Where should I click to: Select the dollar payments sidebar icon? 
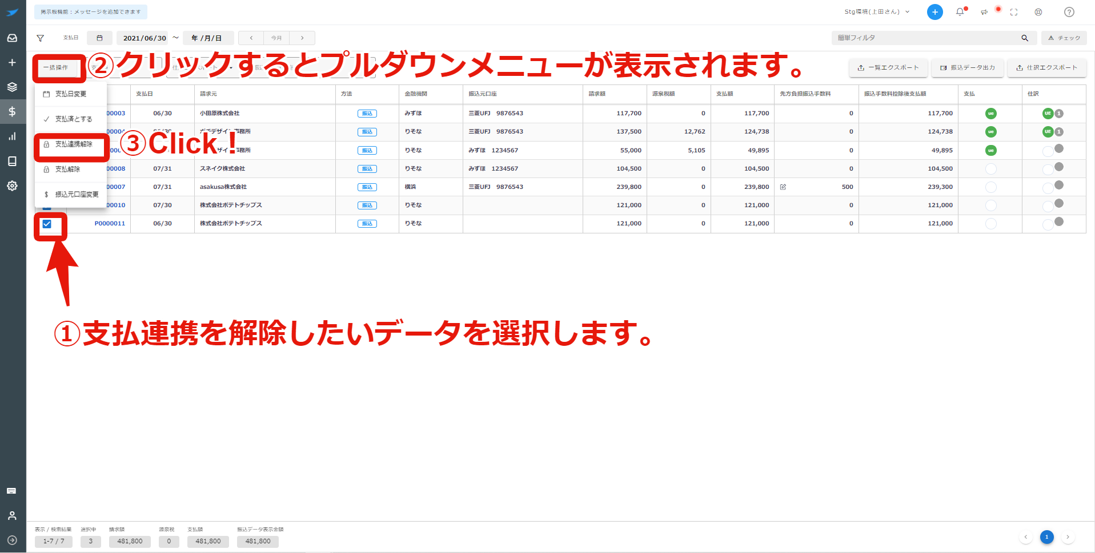click(12, 111)
